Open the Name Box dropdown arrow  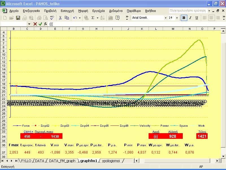click(29, 24)
